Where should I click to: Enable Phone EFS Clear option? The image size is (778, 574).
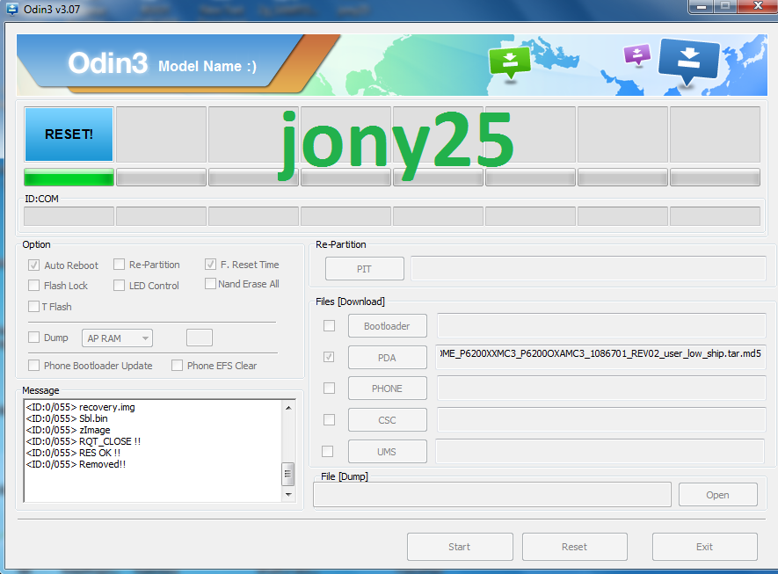pos(177,366)
